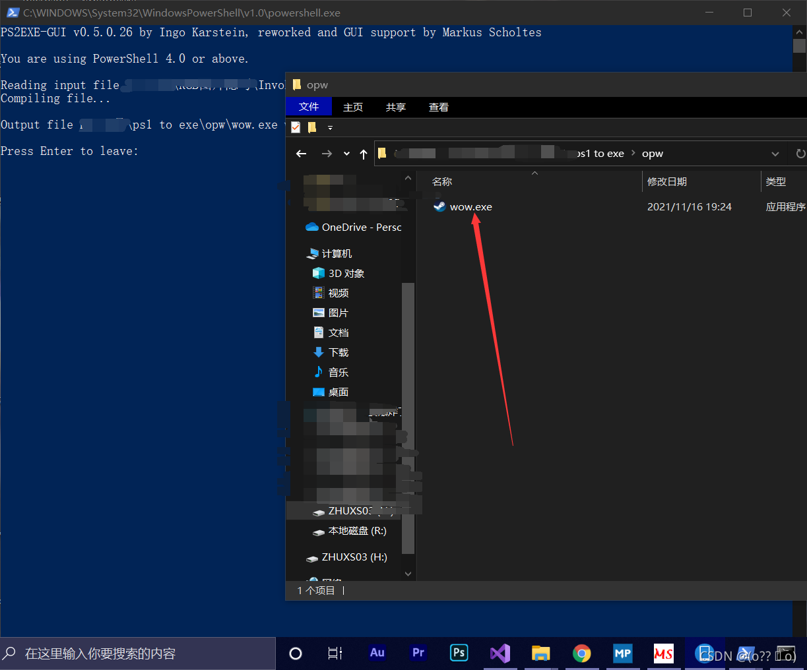Select 本地磁盘 (R:) drive
The height and width of the screenshot is (670, 807).
pyautogui.click(x=350, y=530)
